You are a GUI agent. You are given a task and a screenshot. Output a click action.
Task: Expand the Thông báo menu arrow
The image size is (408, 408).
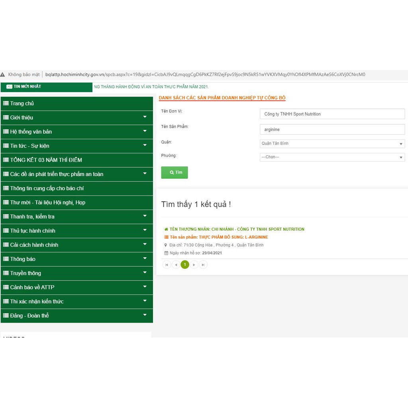[145, 258]
